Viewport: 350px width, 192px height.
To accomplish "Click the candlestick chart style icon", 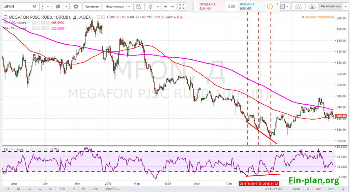I will coord(58,6).
